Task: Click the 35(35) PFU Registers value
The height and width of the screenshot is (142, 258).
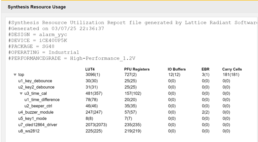Action: [131, 106]
